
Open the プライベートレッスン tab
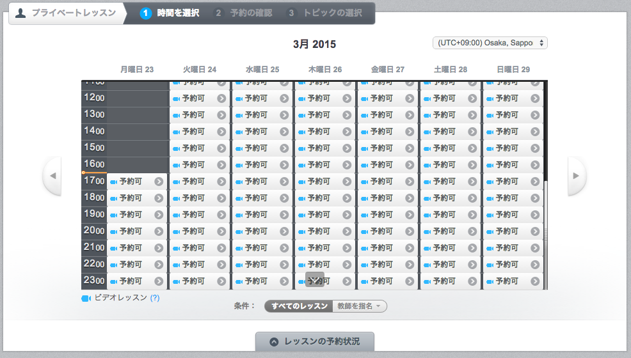(x=66, y=13)
